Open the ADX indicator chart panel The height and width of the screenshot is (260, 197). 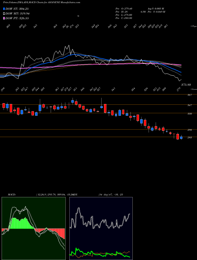[101, 228]
